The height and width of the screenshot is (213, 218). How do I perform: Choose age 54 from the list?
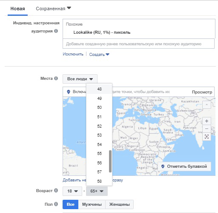(99, 144)
